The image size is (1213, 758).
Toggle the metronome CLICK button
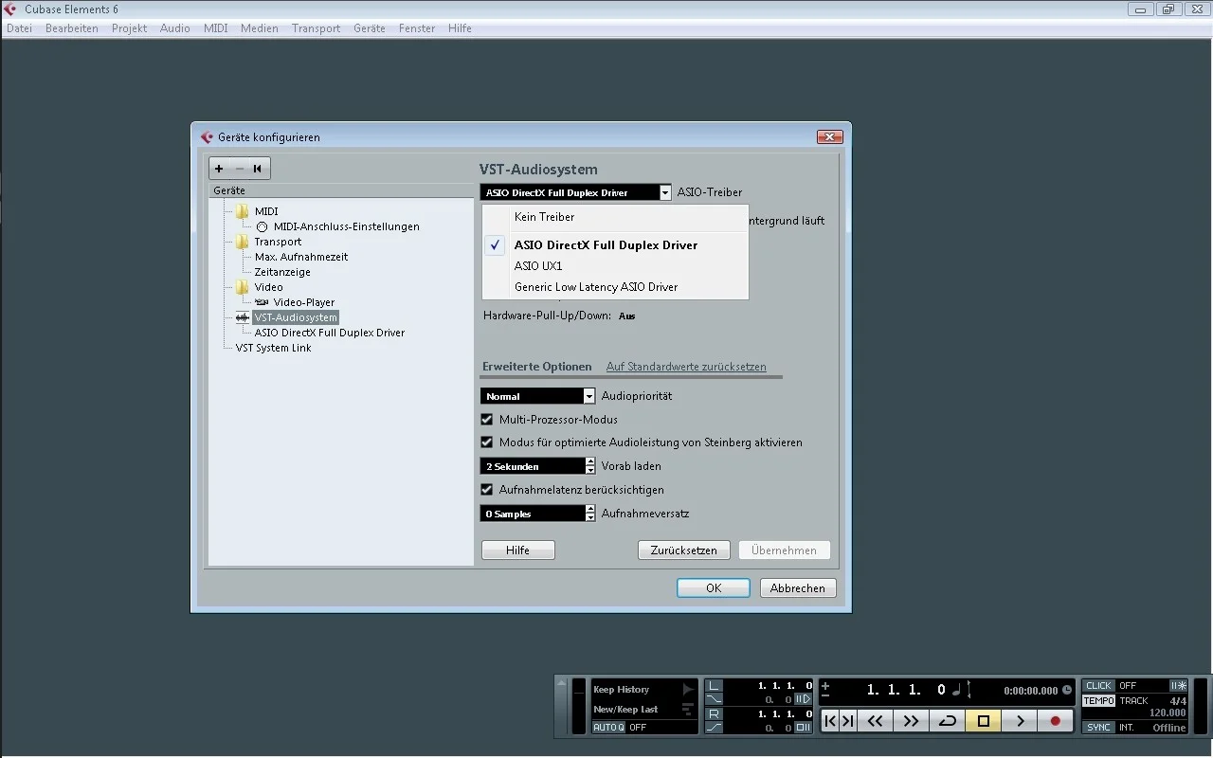click(x=1098, y=685)
